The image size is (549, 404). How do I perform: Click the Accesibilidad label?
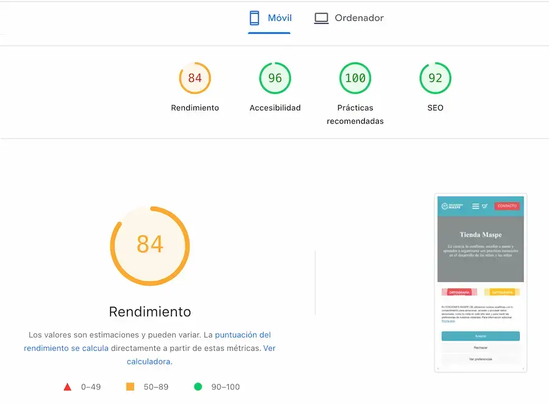coord(275,108)
